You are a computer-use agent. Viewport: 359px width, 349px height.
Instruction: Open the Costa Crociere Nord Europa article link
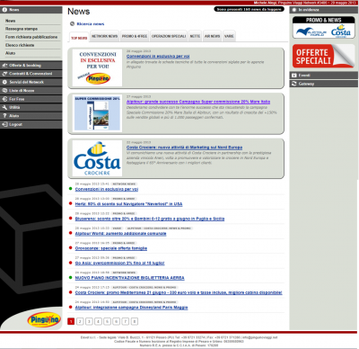pyautogui.click(x=184, y=148)
